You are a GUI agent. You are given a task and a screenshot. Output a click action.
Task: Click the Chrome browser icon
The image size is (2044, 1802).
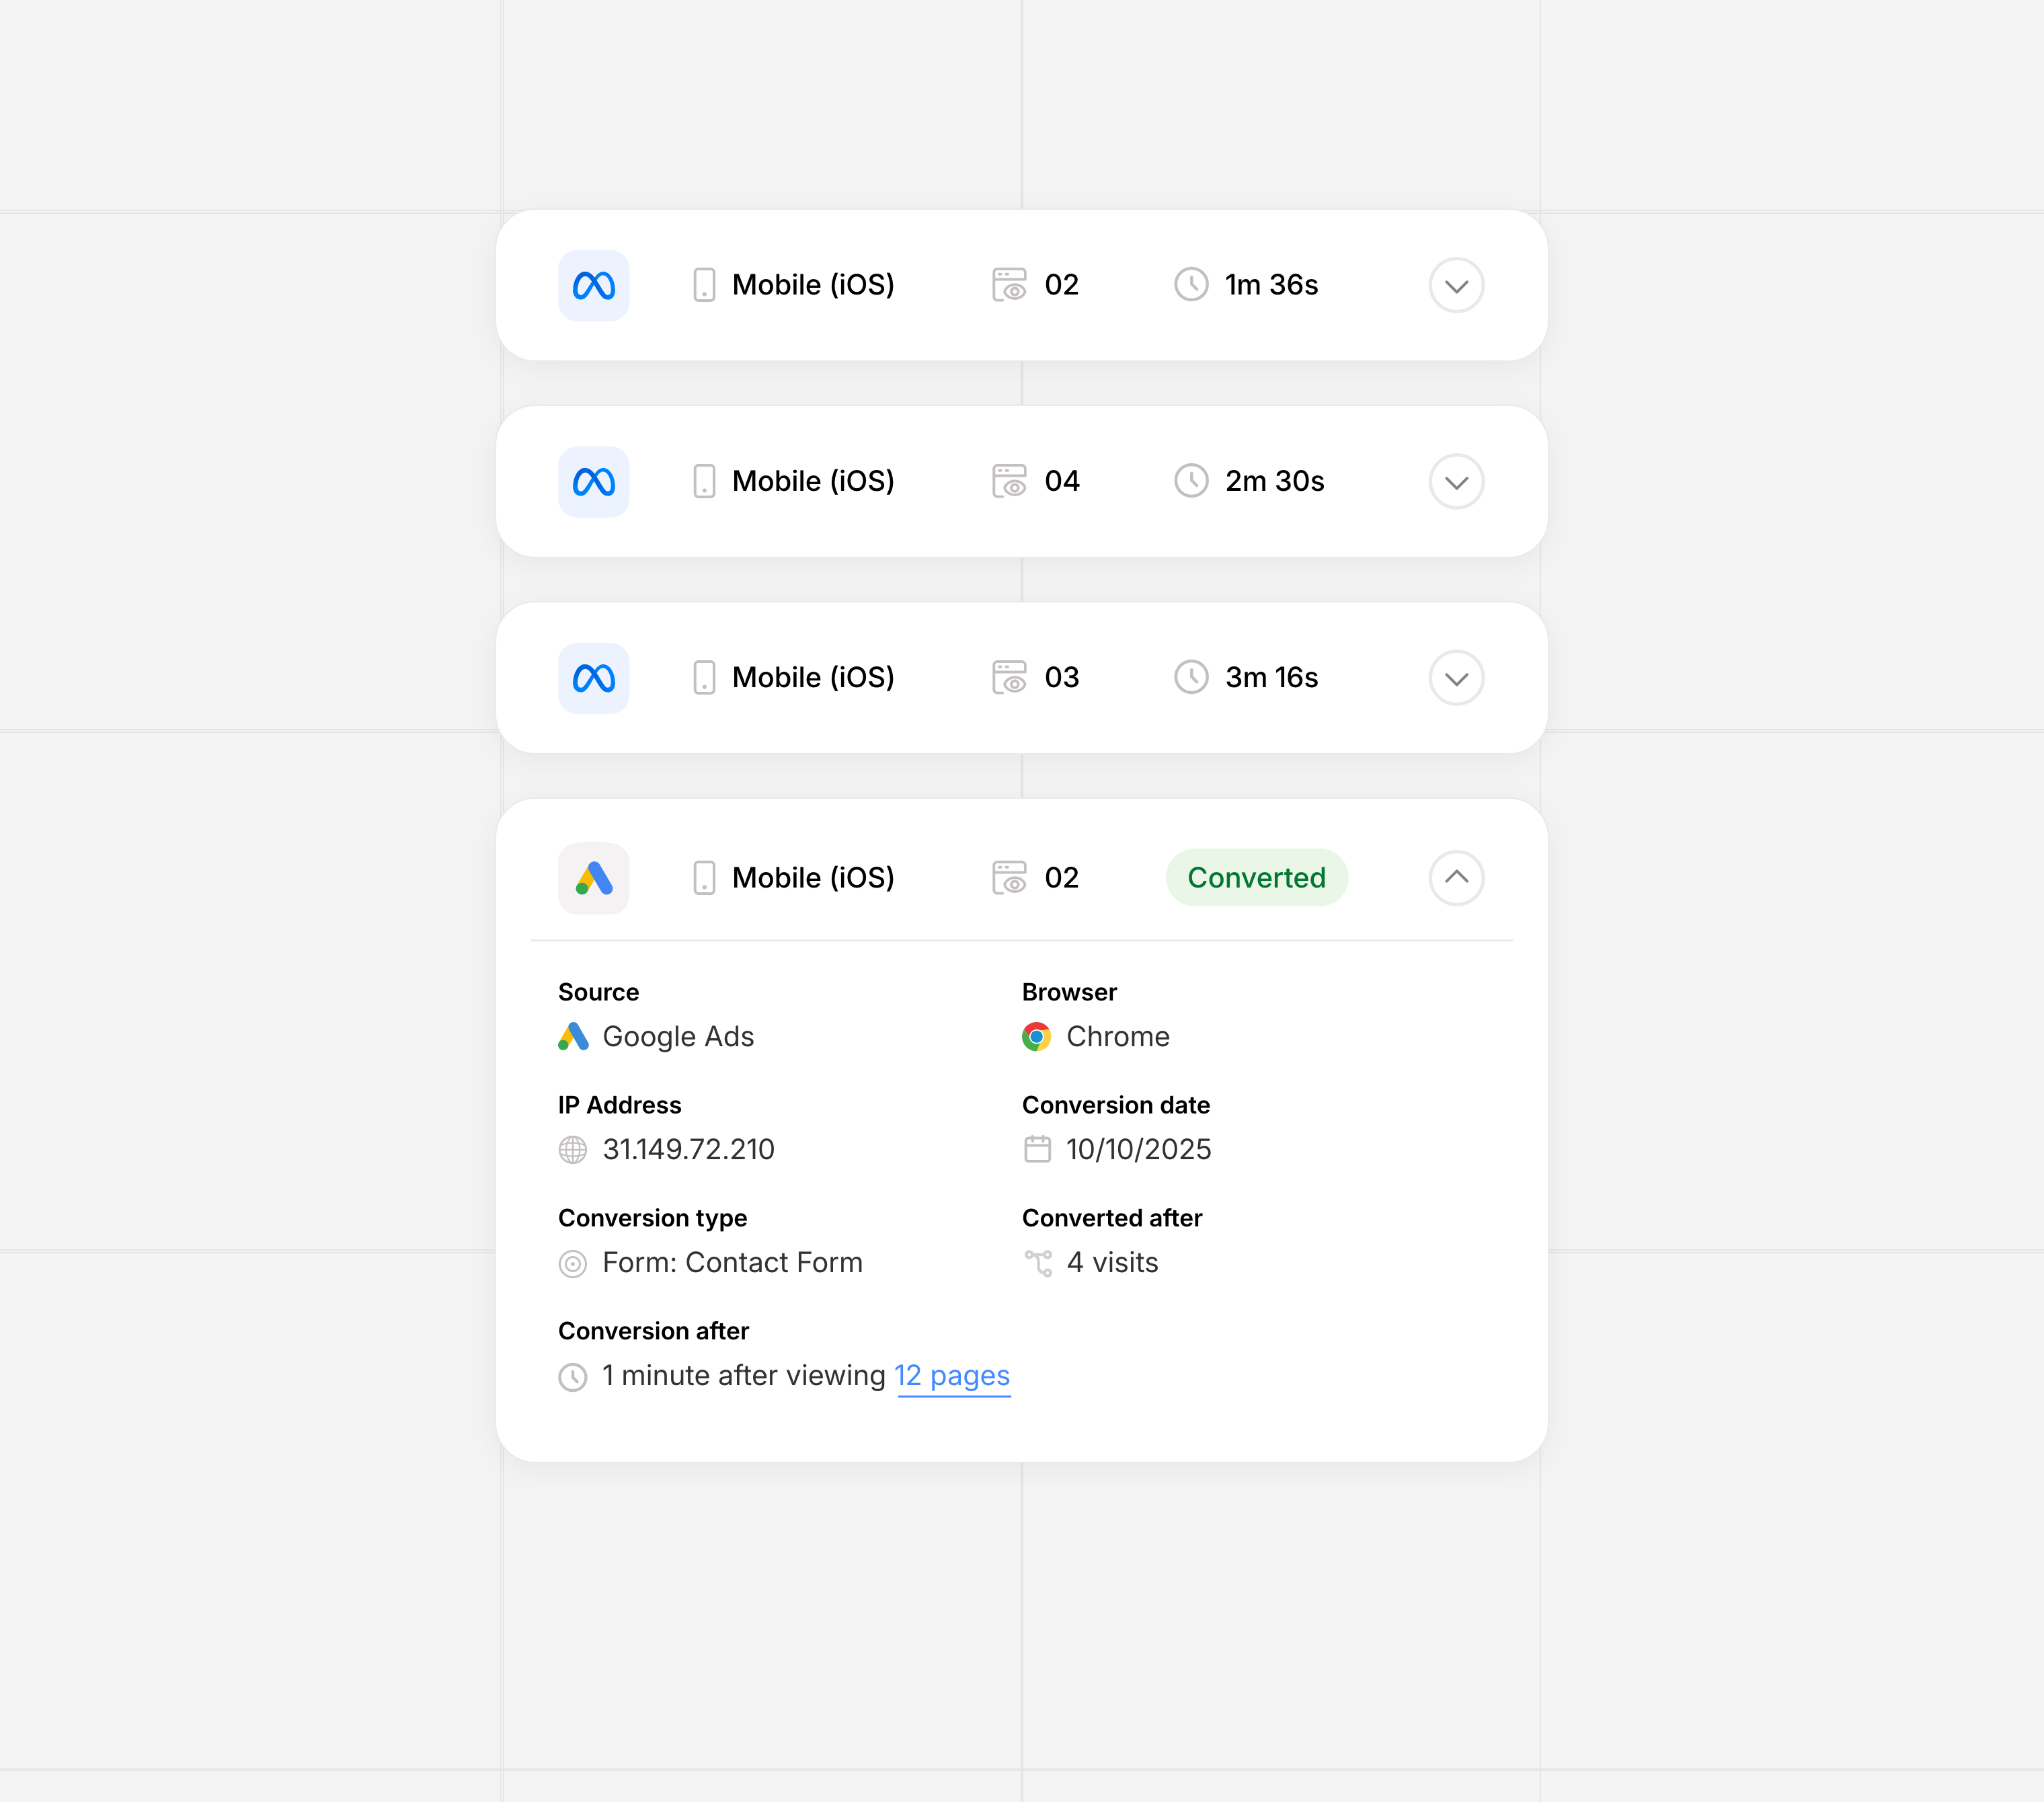pos(1036,1037)
